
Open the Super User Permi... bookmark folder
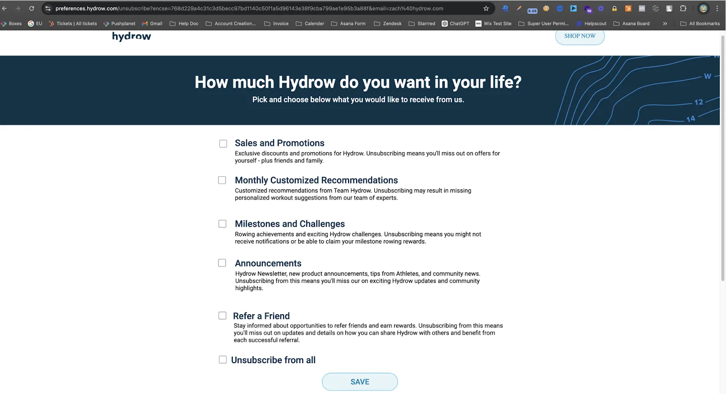(x=543, y=24)
